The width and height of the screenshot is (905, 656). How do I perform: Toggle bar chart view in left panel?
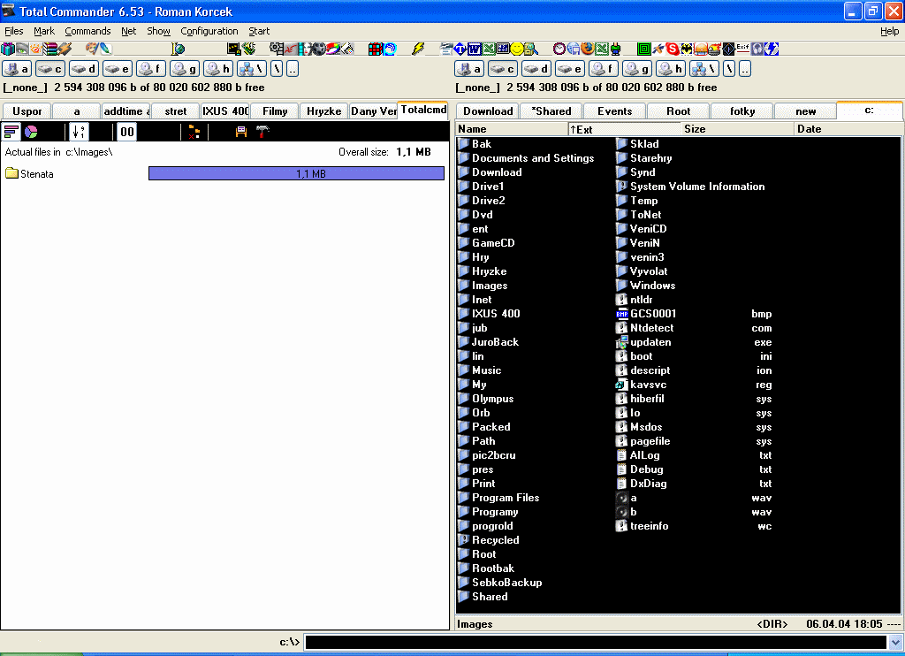[x=11, y=132]
